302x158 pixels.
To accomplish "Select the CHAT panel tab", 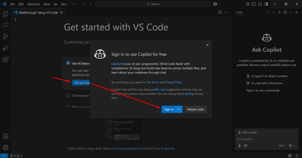I will coord(239,12).
